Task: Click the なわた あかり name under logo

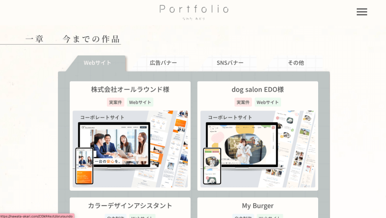Action: [193, 19]
